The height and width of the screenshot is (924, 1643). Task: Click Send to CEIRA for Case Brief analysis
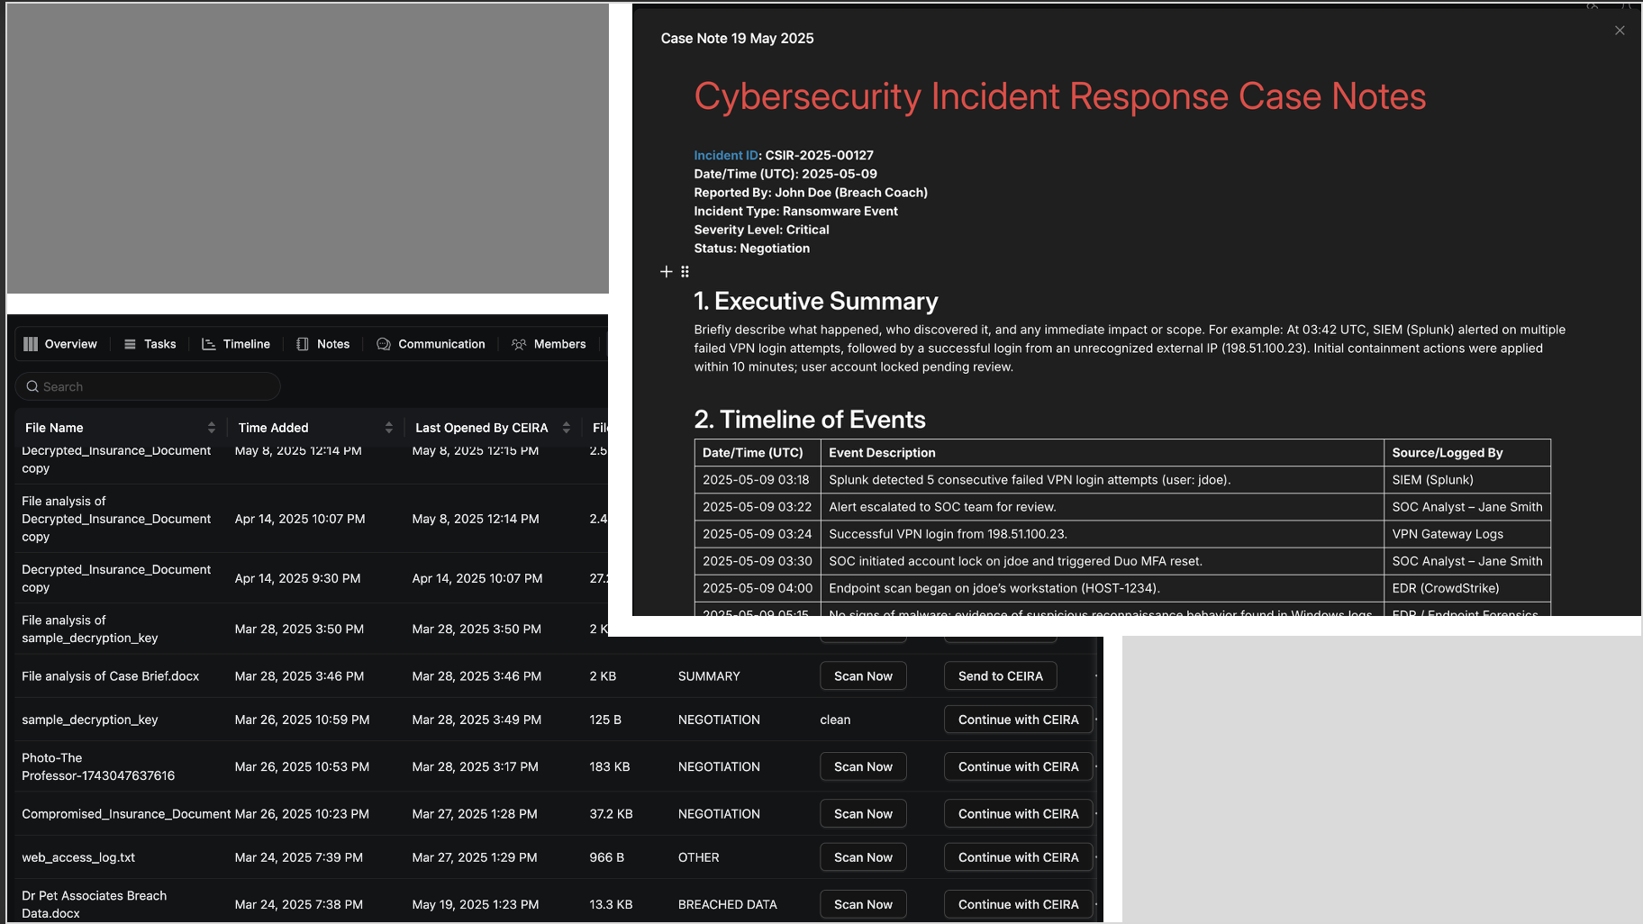coord(1000,676)
